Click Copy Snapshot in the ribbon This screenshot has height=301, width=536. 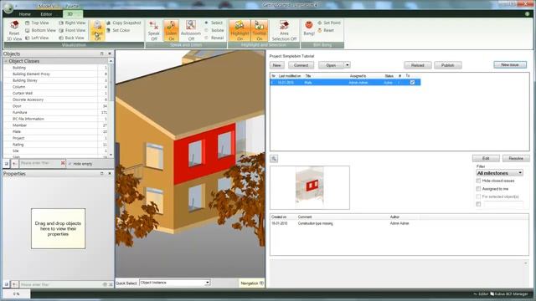[123, 23]
